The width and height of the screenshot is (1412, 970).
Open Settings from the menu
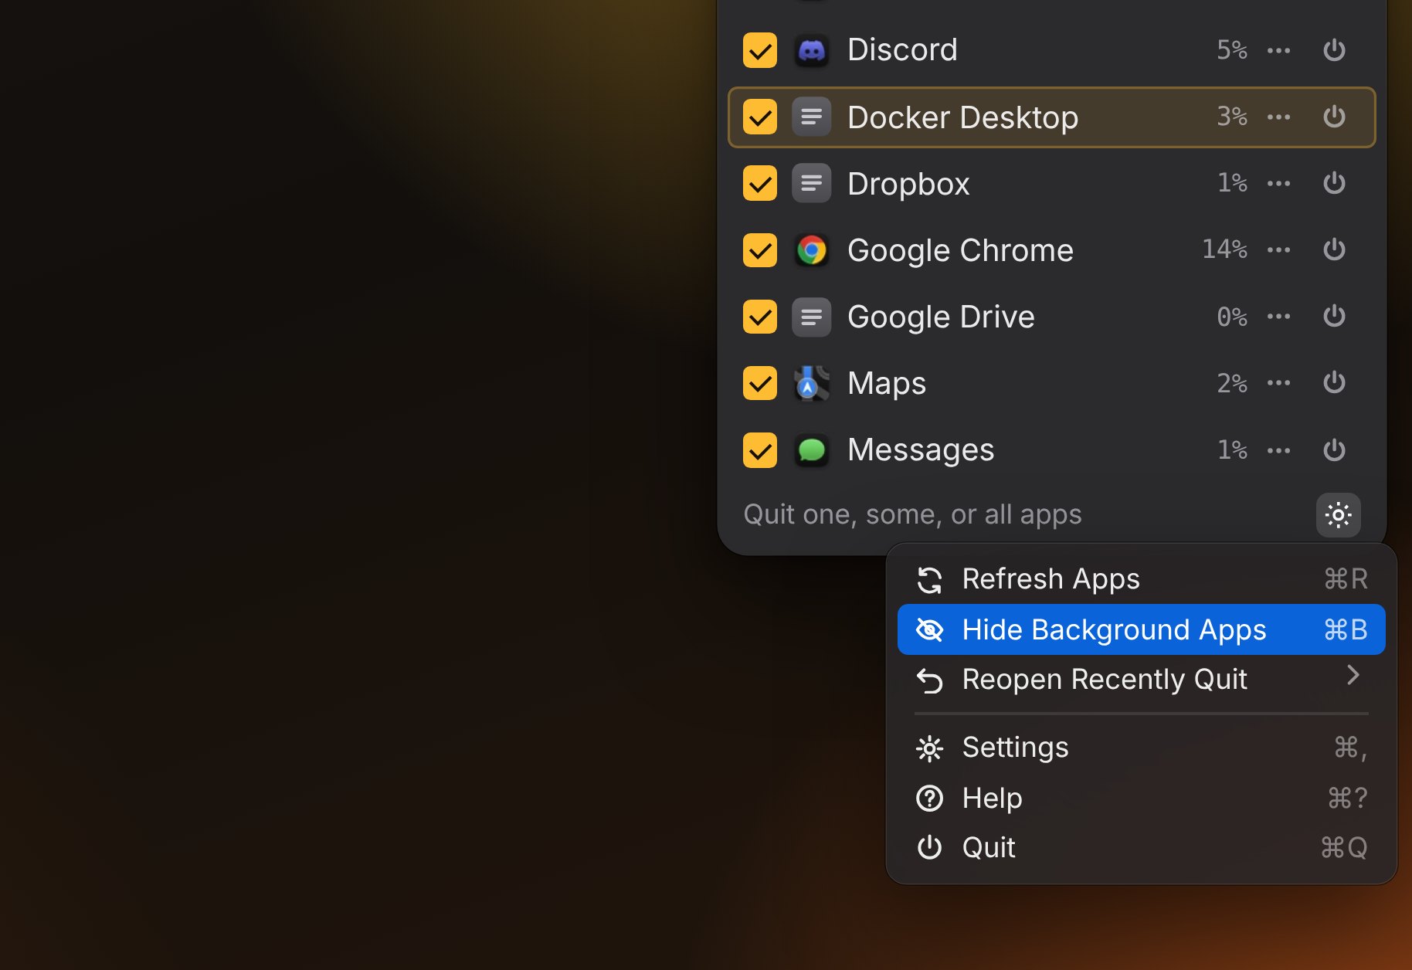click(1141, 748)
